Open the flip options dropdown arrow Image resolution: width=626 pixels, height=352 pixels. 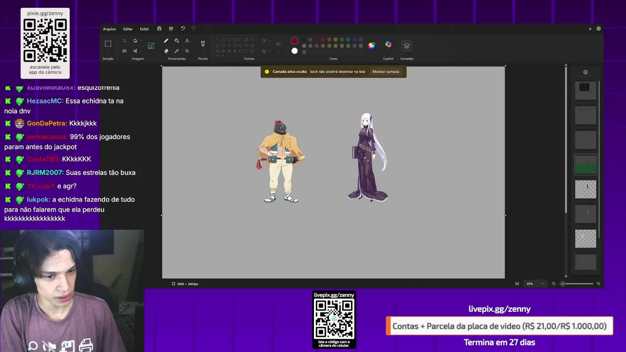click(141, 51)
